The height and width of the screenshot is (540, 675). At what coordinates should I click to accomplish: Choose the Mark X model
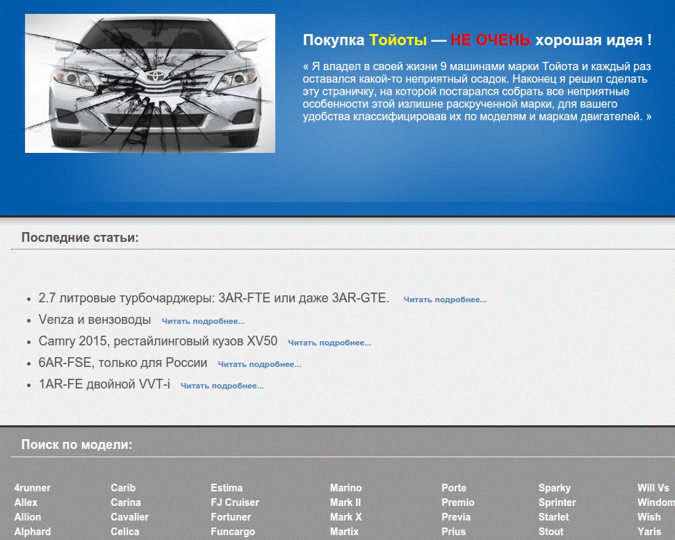click(345, 517)
